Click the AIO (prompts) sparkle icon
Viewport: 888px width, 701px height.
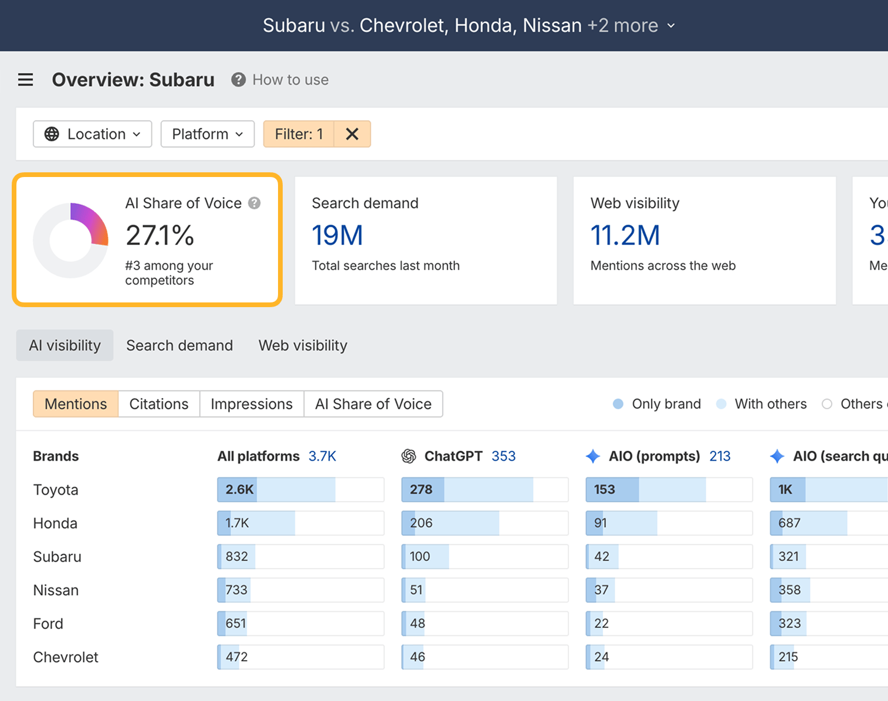click(593, 456)
